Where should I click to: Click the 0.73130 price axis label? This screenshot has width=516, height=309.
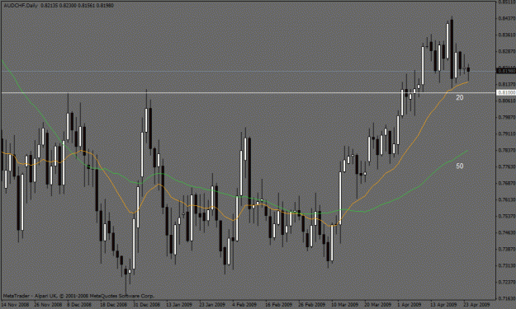[x=507, y=265]
